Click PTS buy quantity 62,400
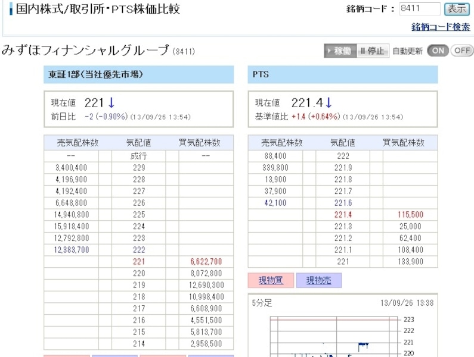 (411, 238)
